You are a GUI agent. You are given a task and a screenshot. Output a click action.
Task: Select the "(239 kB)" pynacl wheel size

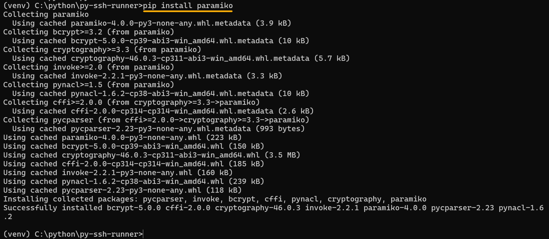point(246,182)
